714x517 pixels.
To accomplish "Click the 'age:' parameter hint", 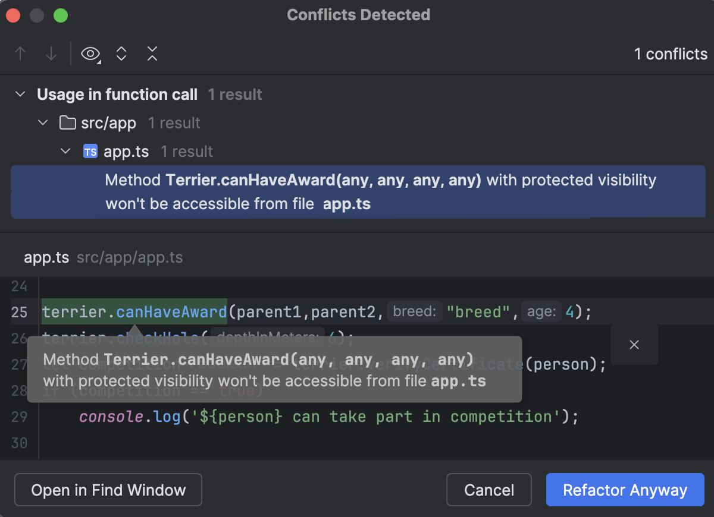I will click(x=541, y=311).
